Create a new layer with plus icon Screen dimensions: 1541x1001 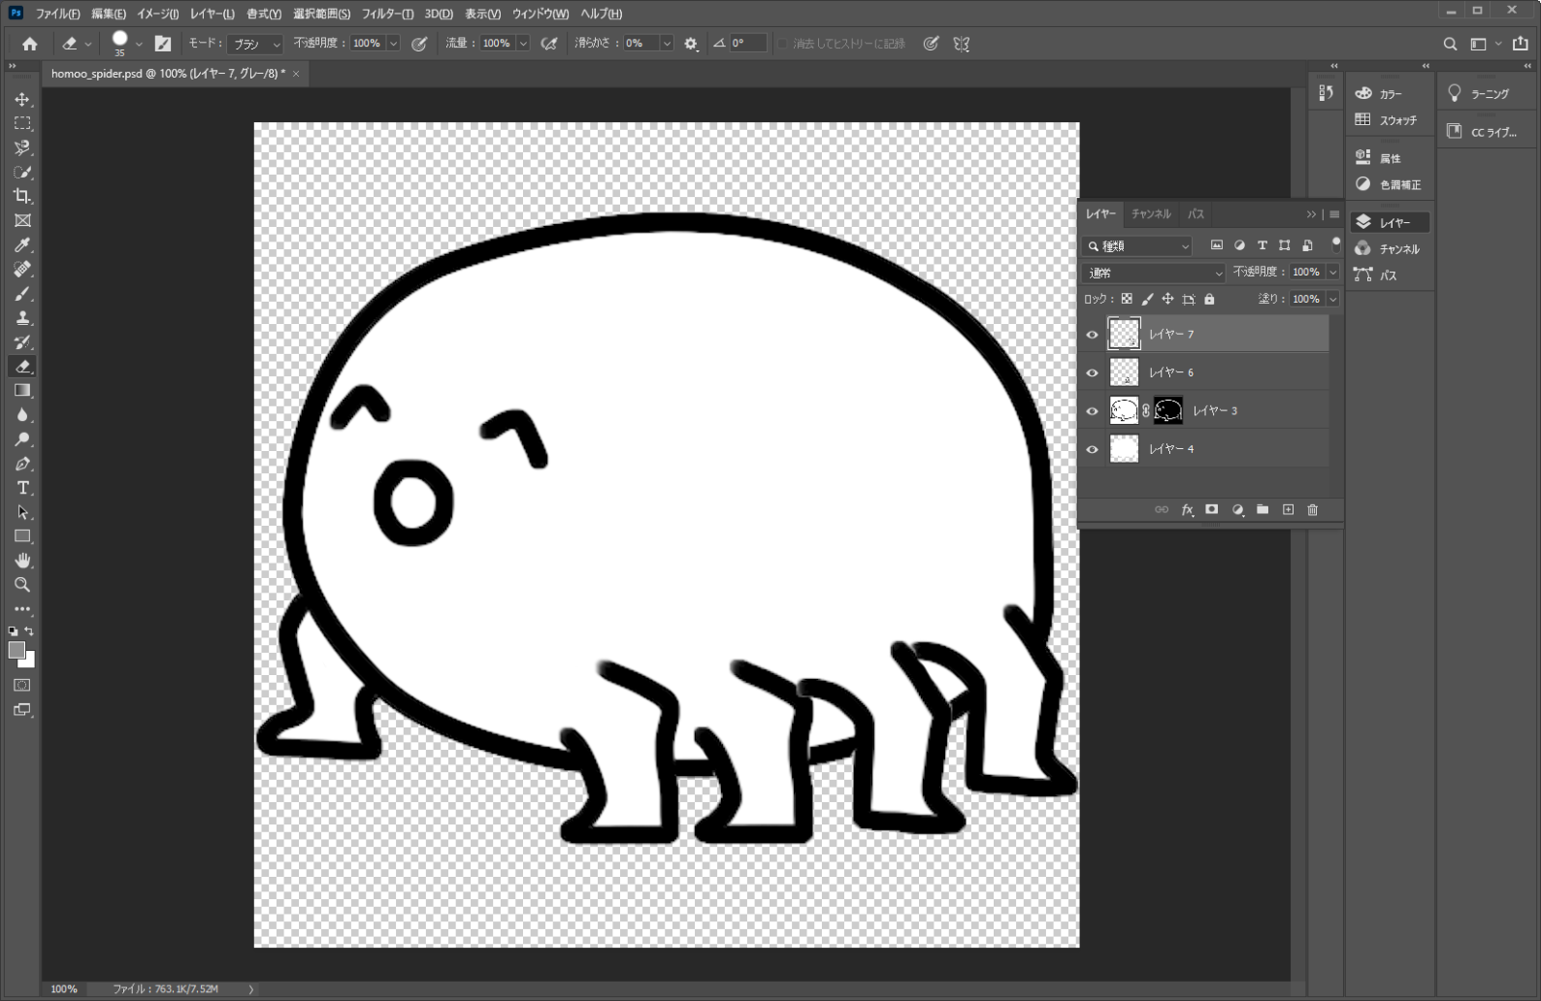(x=1288, y=510)
